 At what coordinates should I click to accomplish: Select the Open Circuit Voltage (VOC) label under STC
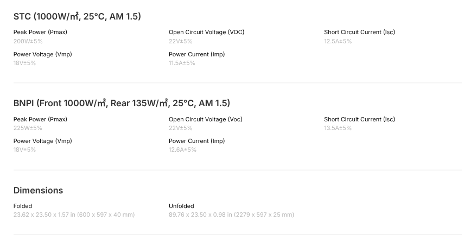tap(206, 33)
